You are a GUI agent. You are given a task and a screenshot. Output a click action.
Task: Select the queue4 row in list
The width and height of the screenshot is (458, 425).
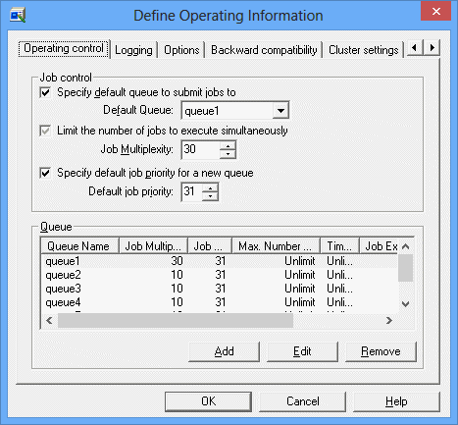pos(220,302)
